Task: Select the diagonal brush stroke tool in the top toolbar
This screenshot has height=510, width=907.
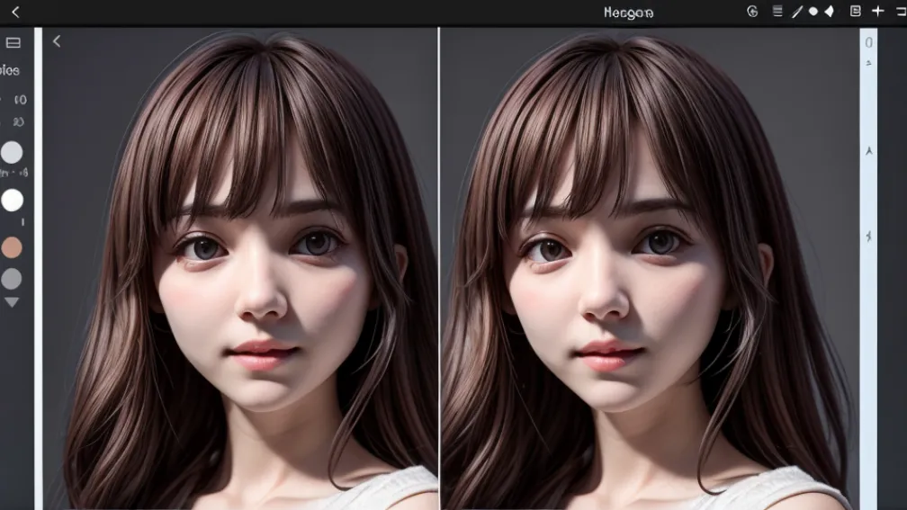Action: click(796, 12)
